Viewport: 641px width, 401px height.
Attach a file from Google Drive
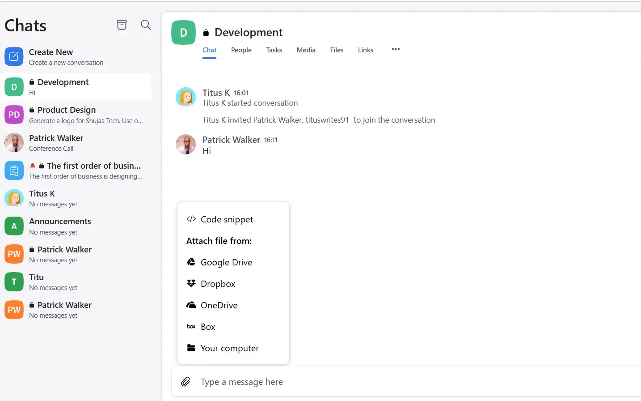point(226,262)
